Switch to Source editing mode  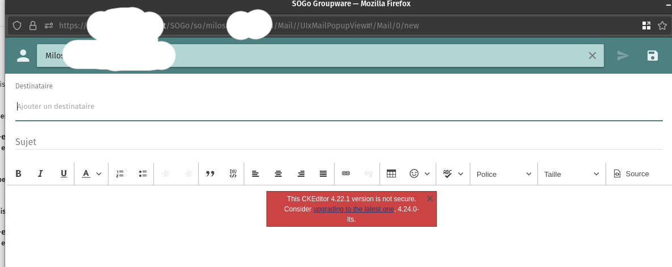(x=631, y=174)
